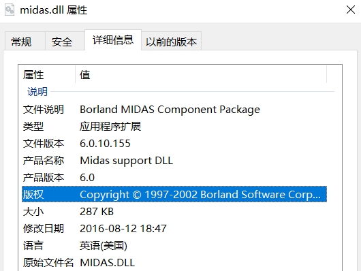Select the 语言 英语(美国) row
The image size is (361, 271).
tap(174, 246)
